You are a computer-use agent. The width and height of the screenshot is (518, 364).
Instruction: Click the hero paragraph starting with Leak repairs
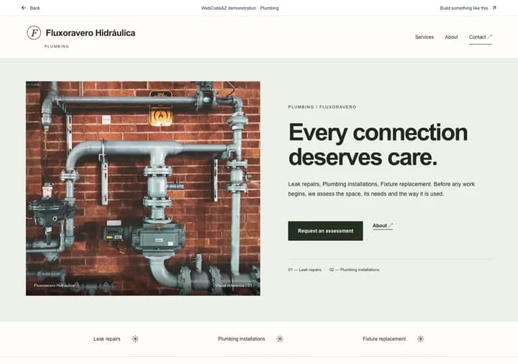[381, 189]
